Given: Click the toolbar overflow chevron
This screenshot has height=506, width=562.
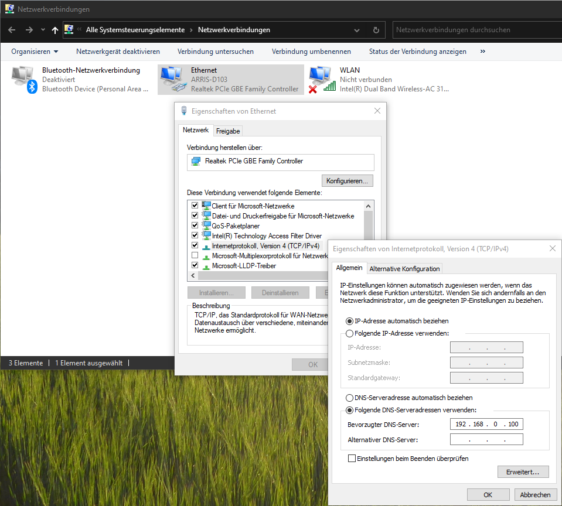Looking at the screenshot, I should (482, 52).
